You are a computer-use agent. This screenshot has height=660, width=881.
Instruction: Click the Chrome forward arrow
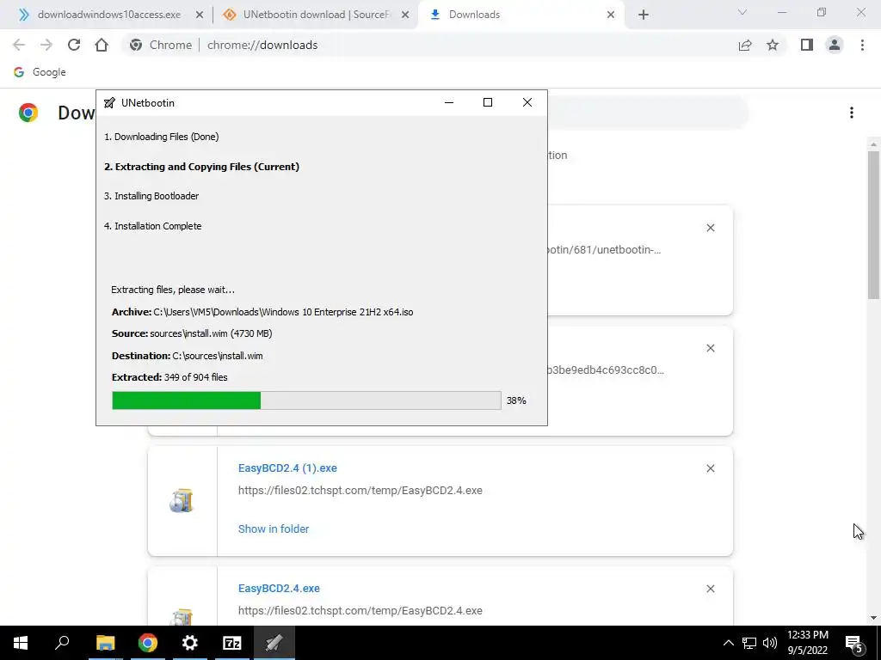pyautogui.click(x=46, y=45)
